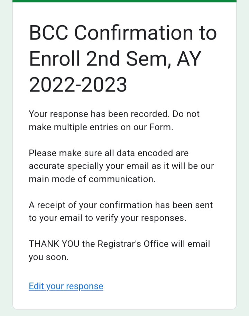Click the 'main mode of communication.' line
The height and width of the screenshot is (316, 249).
click(92, 179)
